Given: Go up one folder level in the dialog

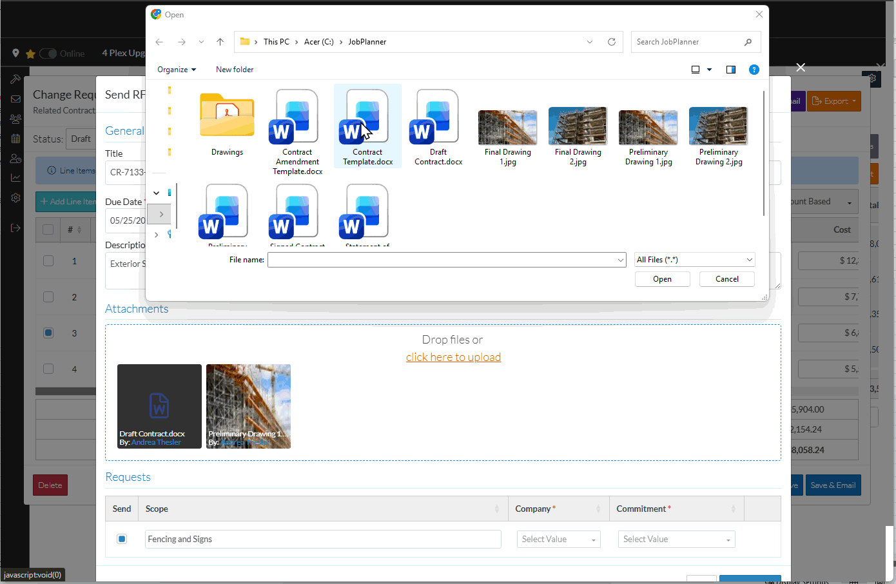Looking at the screenshot, I should pyautogui.click(x=220, y=42).
